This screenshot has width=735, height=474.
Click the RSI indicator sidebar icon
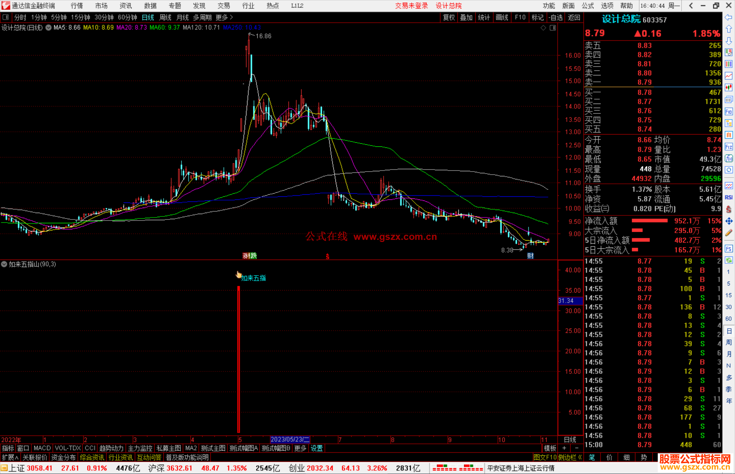click(x=729, y=197)
